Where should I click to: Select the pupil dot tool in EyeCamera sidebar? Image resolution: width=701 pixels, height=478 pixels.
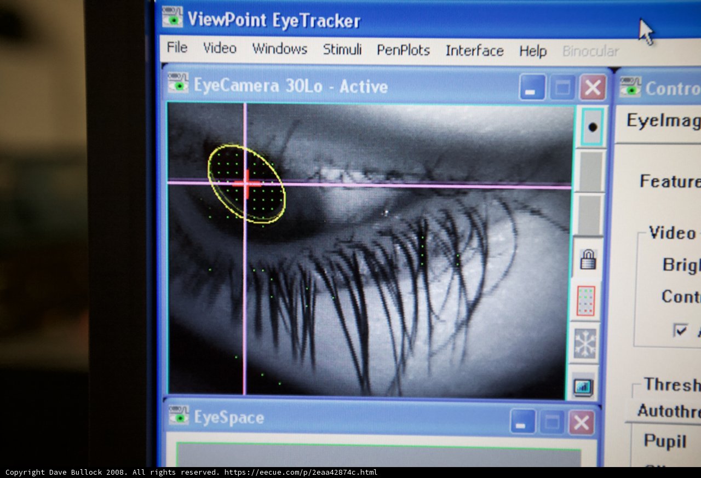[x=592, y=127]
